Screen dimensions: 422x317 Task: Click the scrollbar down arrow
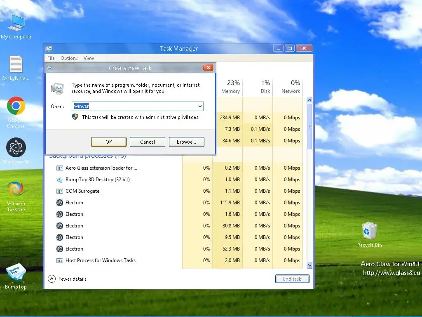click(x=309, y=265)
